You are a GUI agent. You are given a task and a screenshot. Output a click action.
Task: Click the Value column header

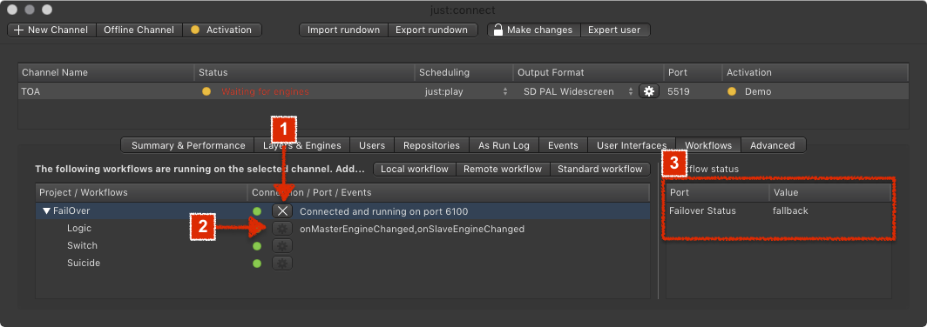coord(830,192)
